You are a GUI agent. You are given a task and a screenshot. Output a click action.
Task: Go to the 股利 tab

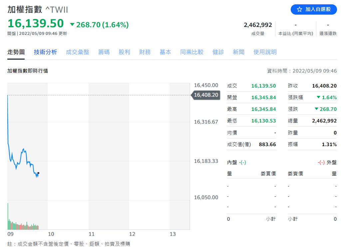click(124, 52)
